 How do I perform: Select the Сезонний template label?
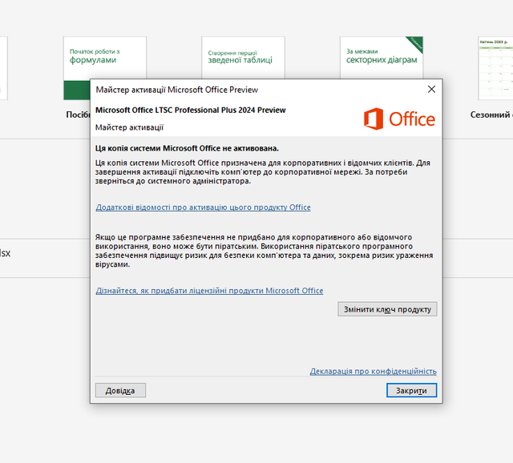(491, 115)
